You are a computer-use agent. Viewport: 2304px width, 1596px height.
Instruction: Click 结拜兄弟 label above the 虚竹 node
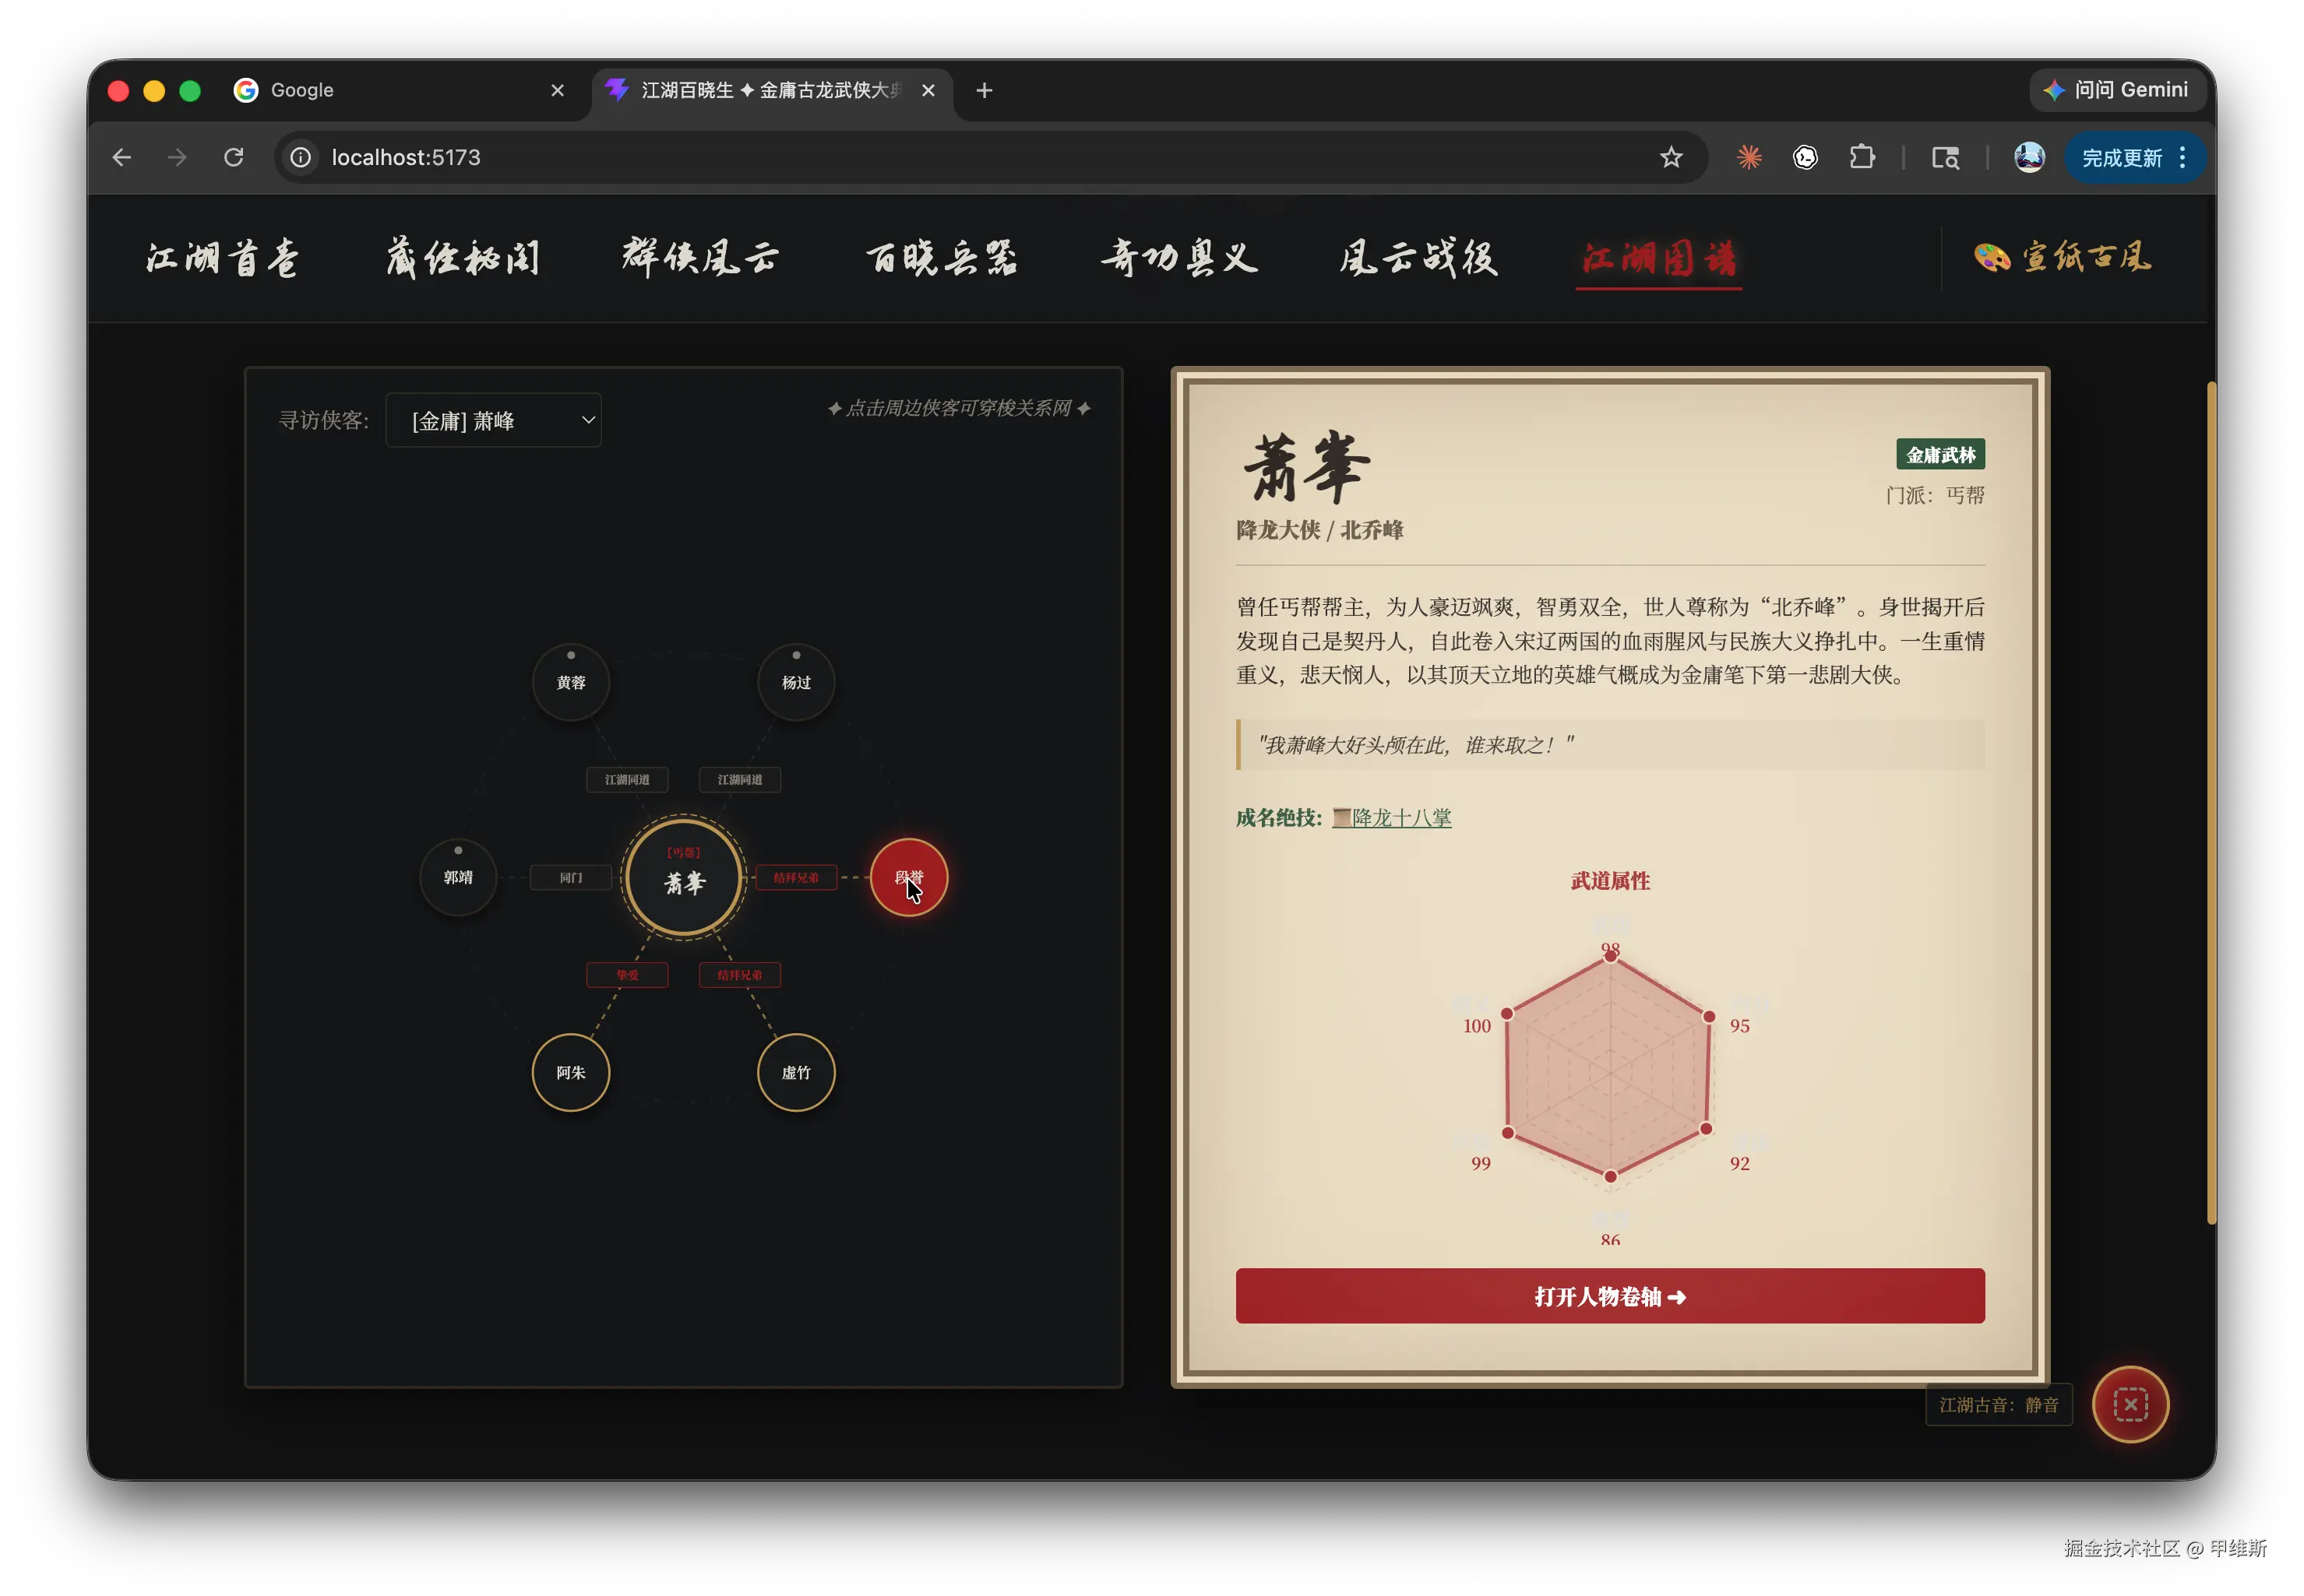point(739,975)
